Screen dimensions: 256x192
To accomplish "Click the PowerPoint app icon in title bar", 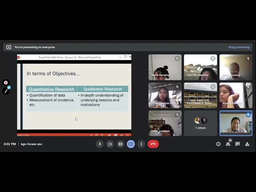I will [19, 57].
